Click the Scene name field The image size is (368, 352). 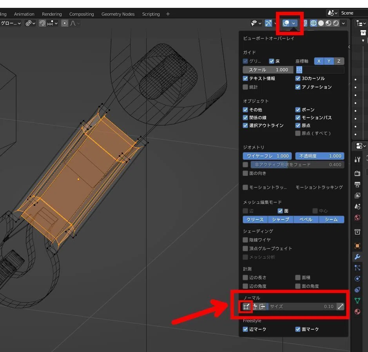353,13
